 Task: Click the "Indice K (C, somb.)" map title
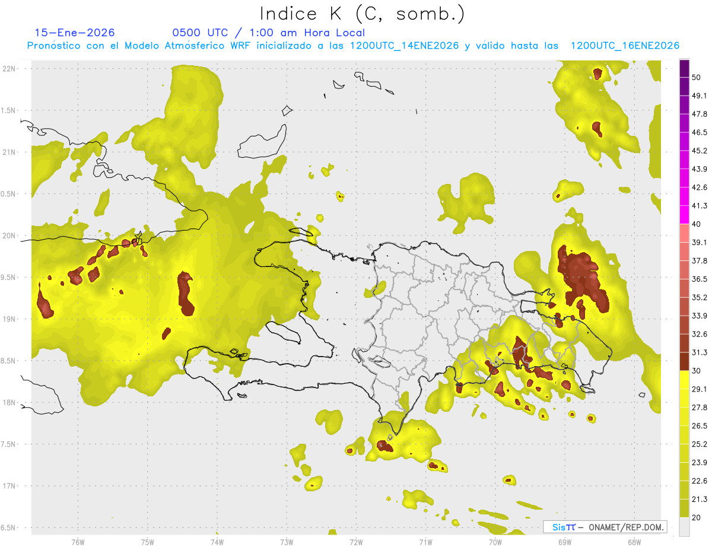(x=362, y=14)
